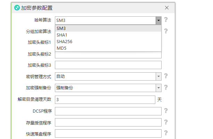Focus the DCSP程序 input field
The height and width of the screenshot is (139, 213).
tap(108, 111)
